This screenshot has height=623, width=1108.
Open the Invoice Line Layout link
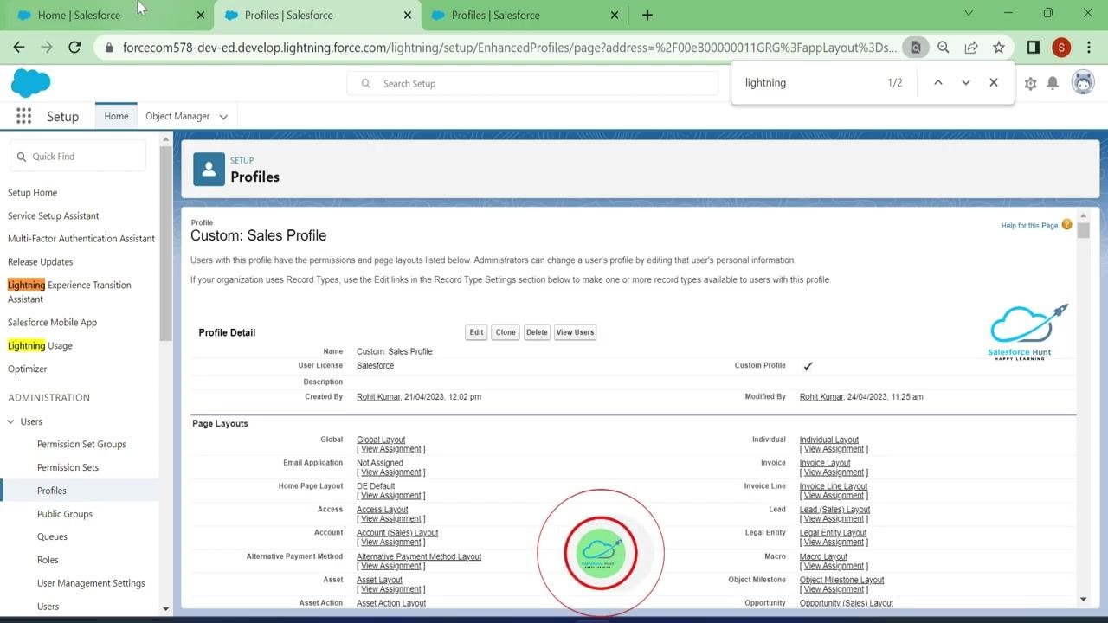click(834, 486)
